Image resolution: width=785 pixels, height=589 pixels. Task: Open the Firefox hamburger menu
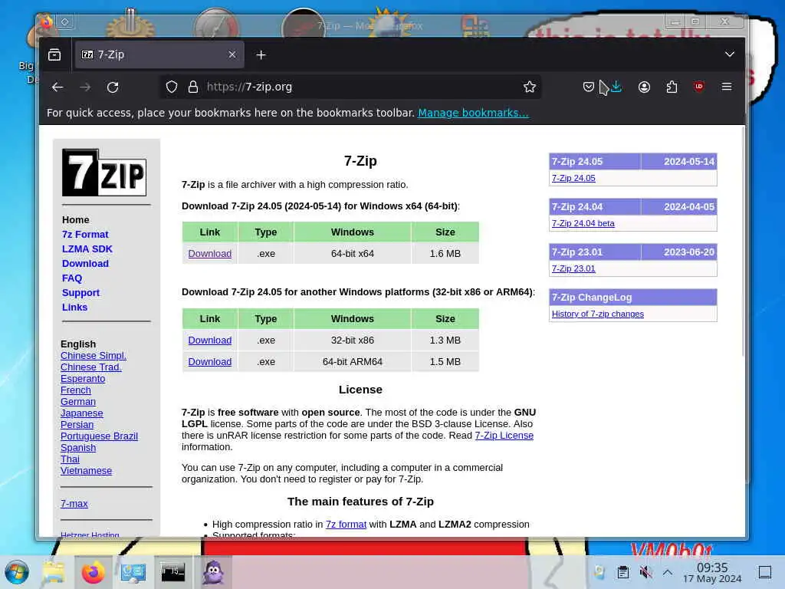pos(727,87)
